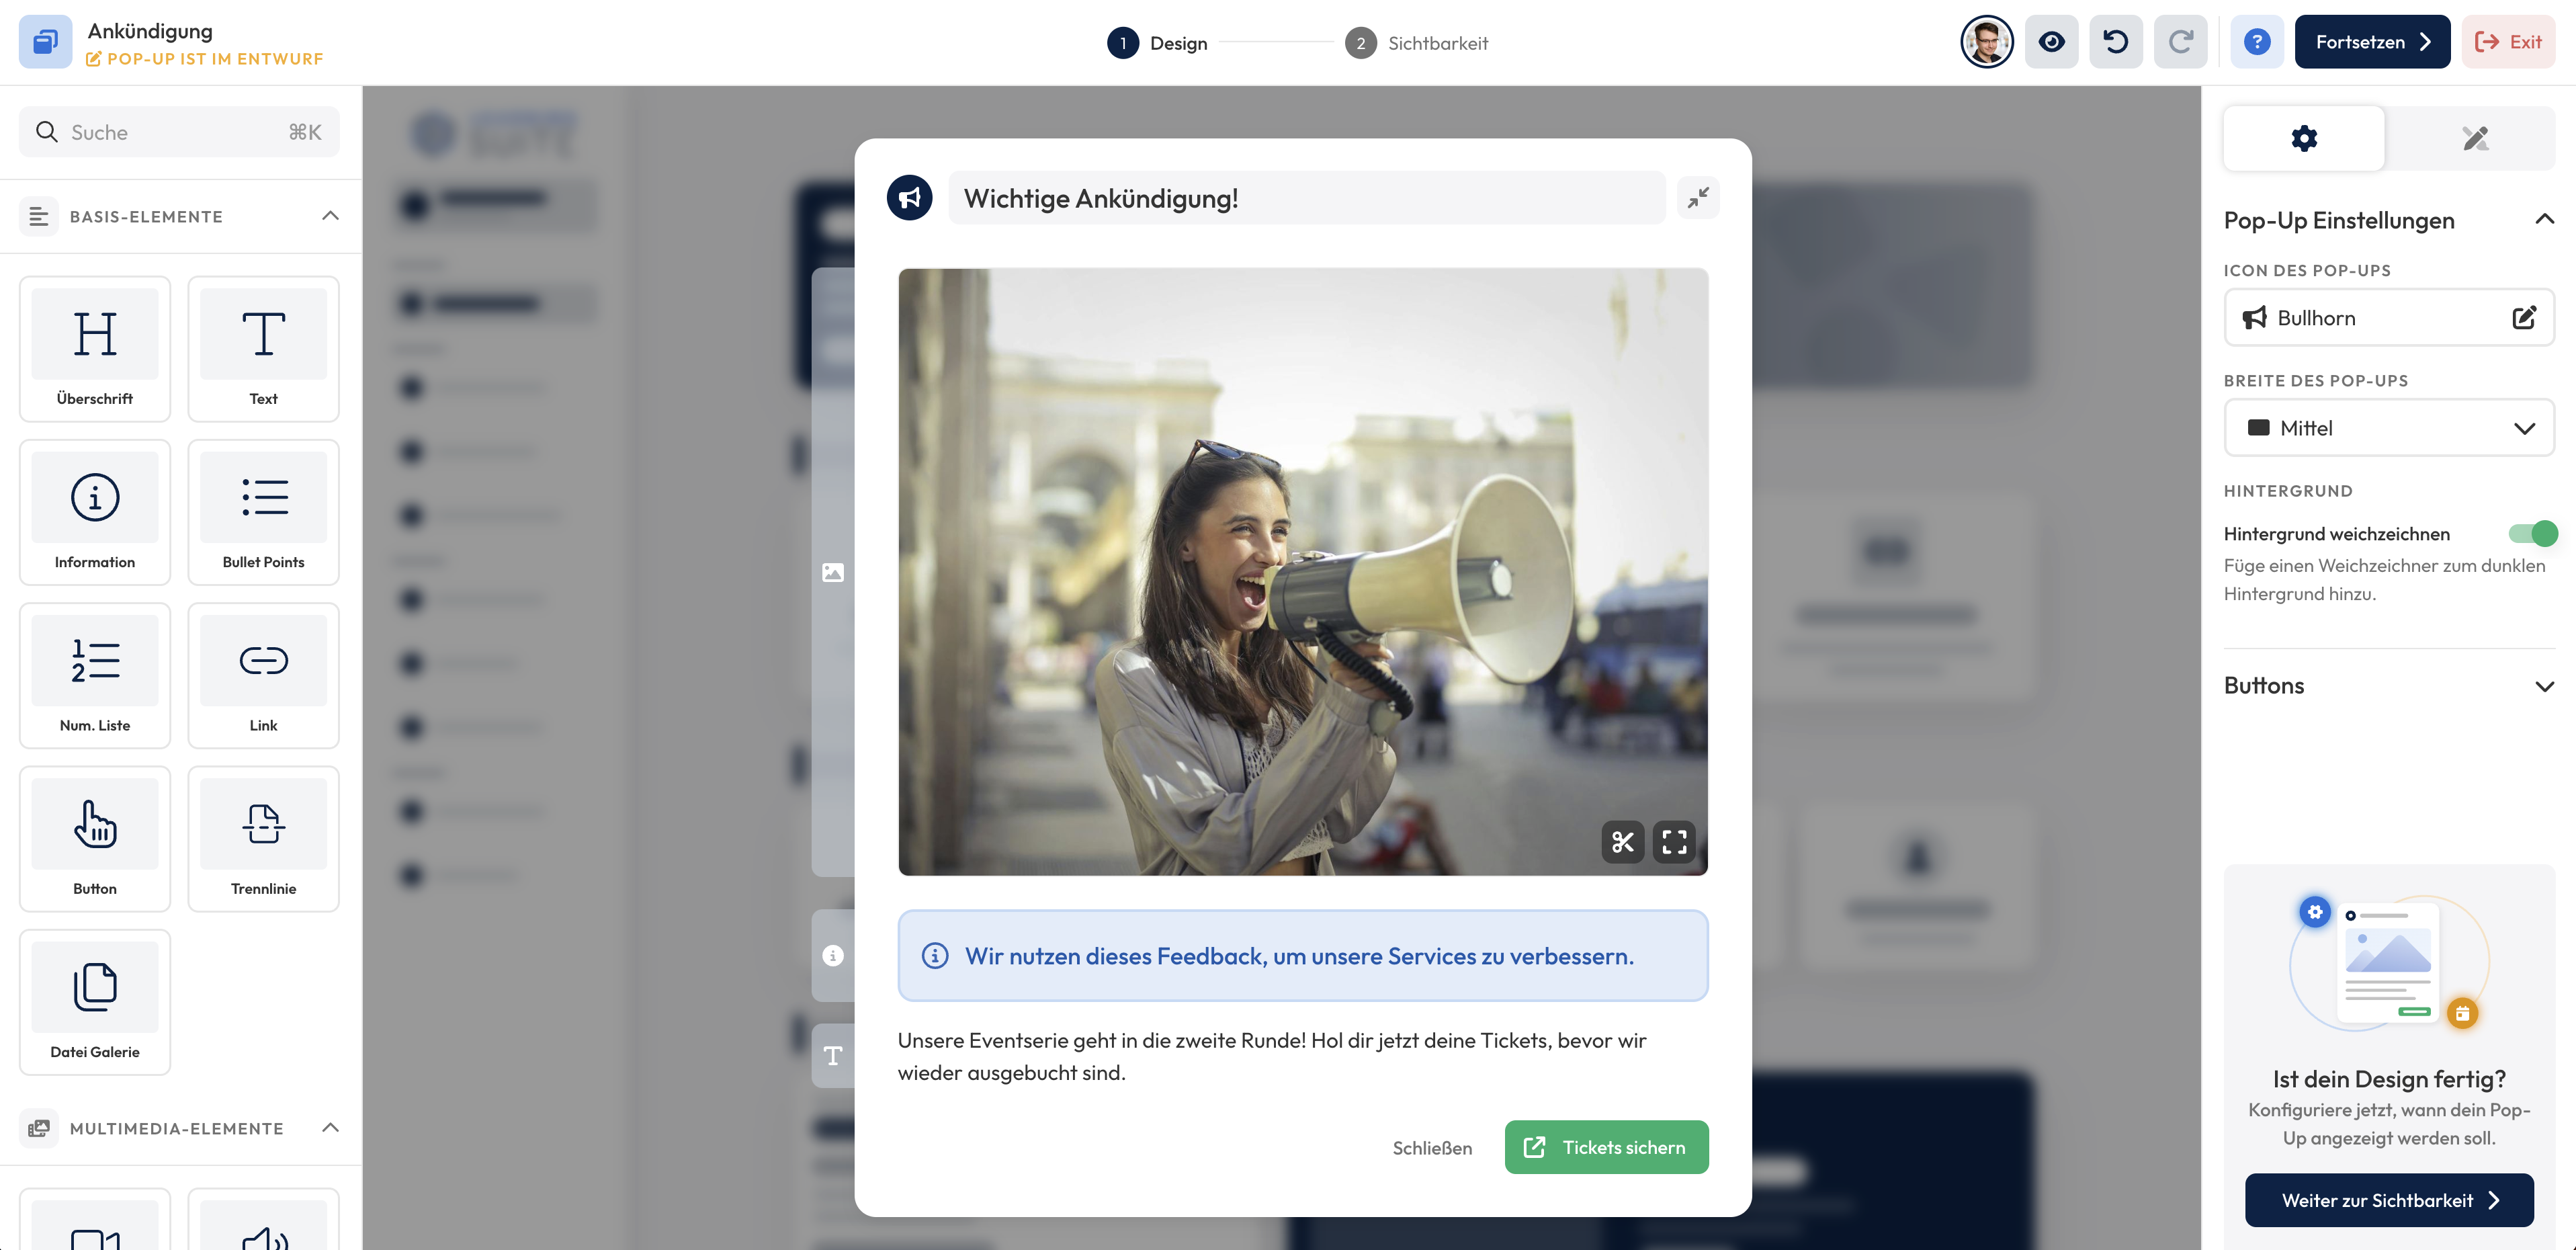Undo the last change
Screen dimensions: 2576x1250
[2115, 42]
